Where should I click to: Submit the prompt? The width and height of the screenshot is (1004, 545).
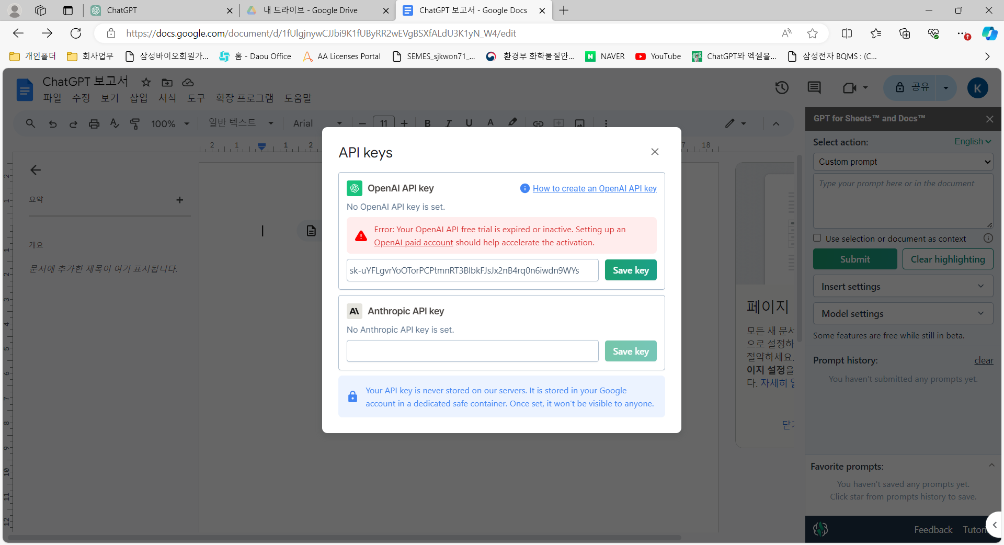pos(855,259)
